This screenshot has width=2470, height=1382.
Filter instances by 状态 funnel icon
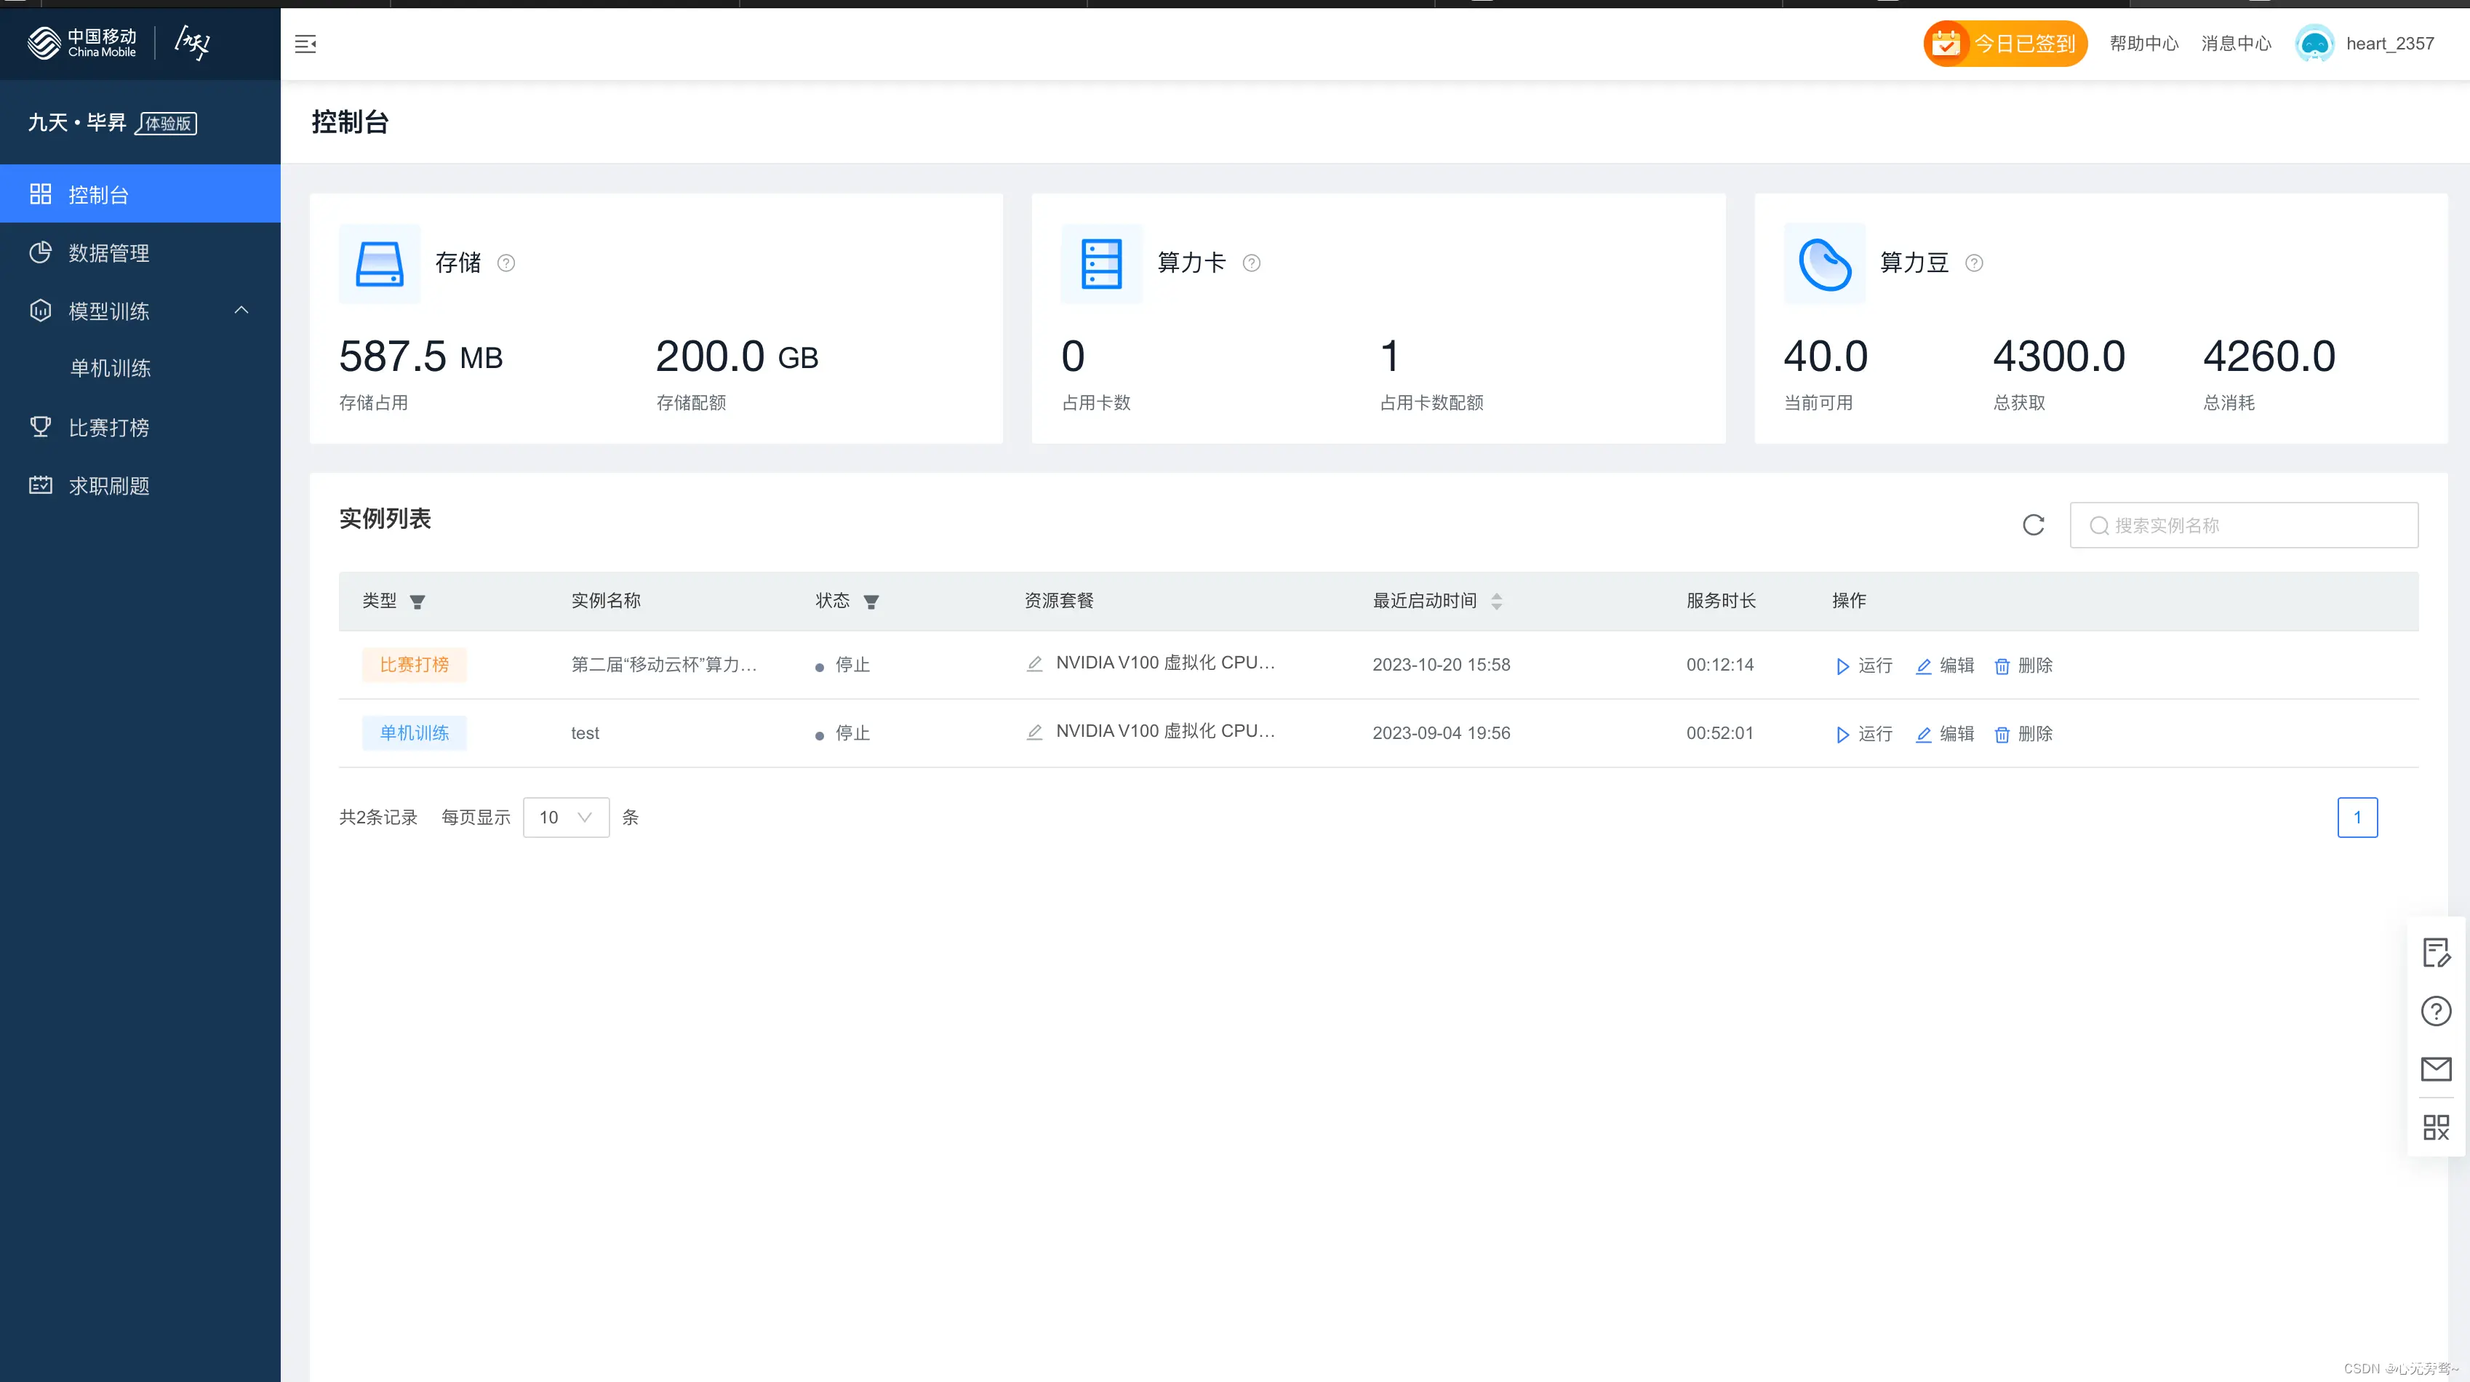point(871,602)
